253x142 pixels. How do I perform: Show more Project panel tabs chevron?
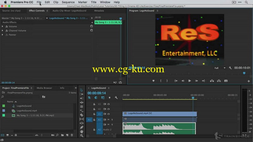(x=76, y=88)
